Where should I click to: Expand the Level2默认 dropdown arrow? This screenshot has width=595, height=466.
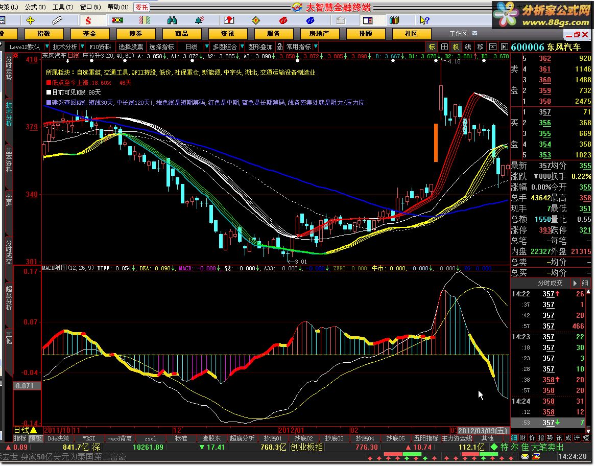point(46,46)
